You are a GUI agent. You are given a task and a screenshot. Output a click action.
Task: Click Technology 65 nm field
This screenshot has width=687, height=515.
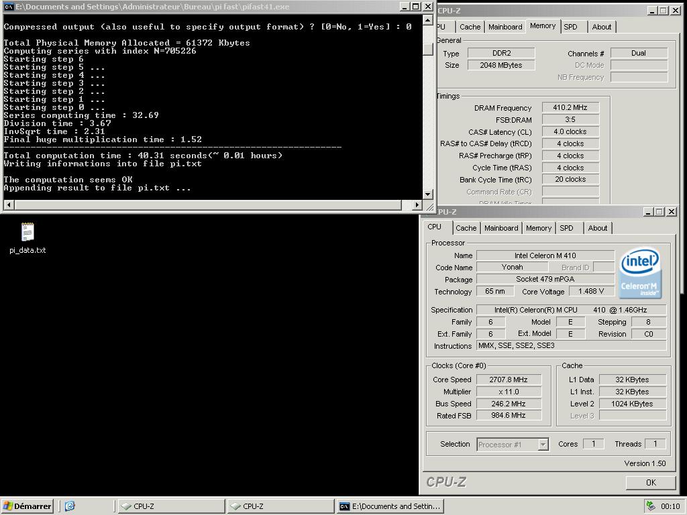[x=495, y=291]
